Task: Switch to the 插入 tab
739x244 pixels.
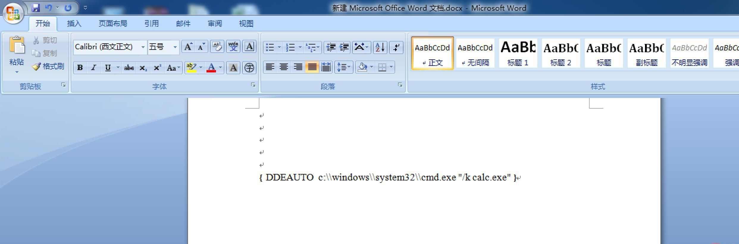Action: point(74,23)
